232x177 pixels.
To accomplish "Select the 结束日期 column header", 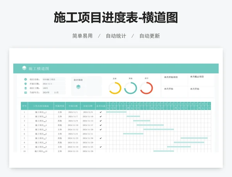I will (x=88, y=106).
